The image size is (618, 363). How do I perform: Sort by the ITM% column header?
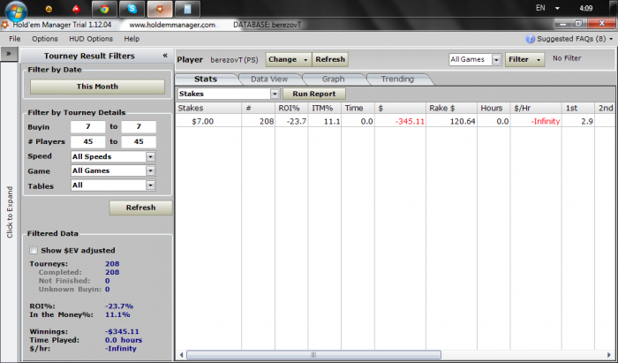(x=325, y=108)
